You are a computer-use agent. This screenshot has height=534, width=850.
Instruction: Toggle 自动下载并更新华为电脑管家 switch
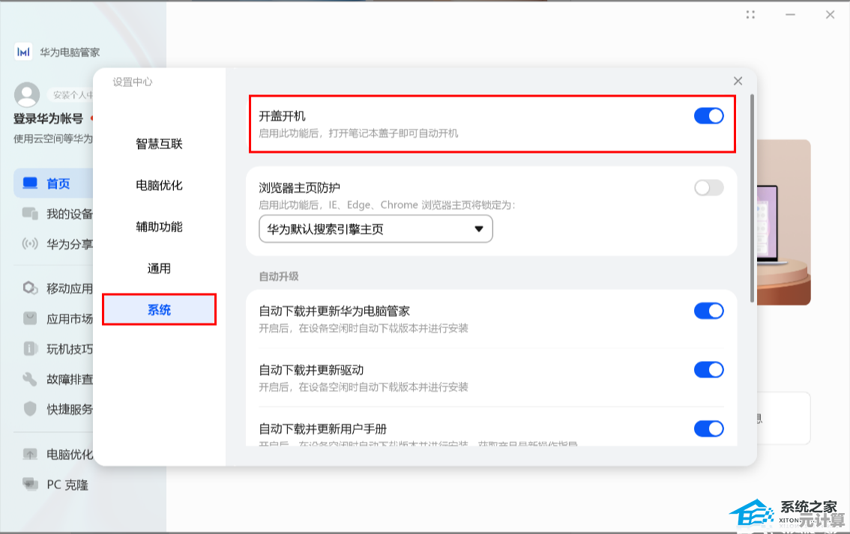(708, 311)
